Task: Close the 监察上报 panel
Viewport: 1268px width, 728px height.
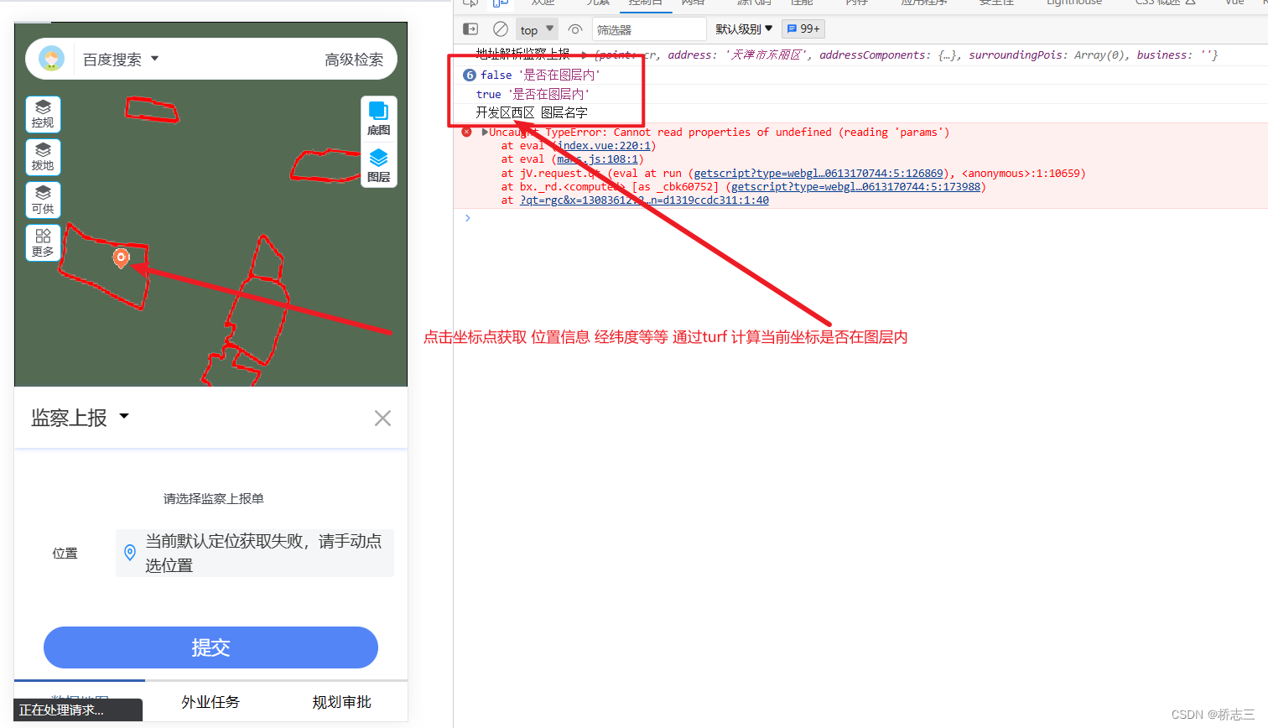Action: pos(382,418)
